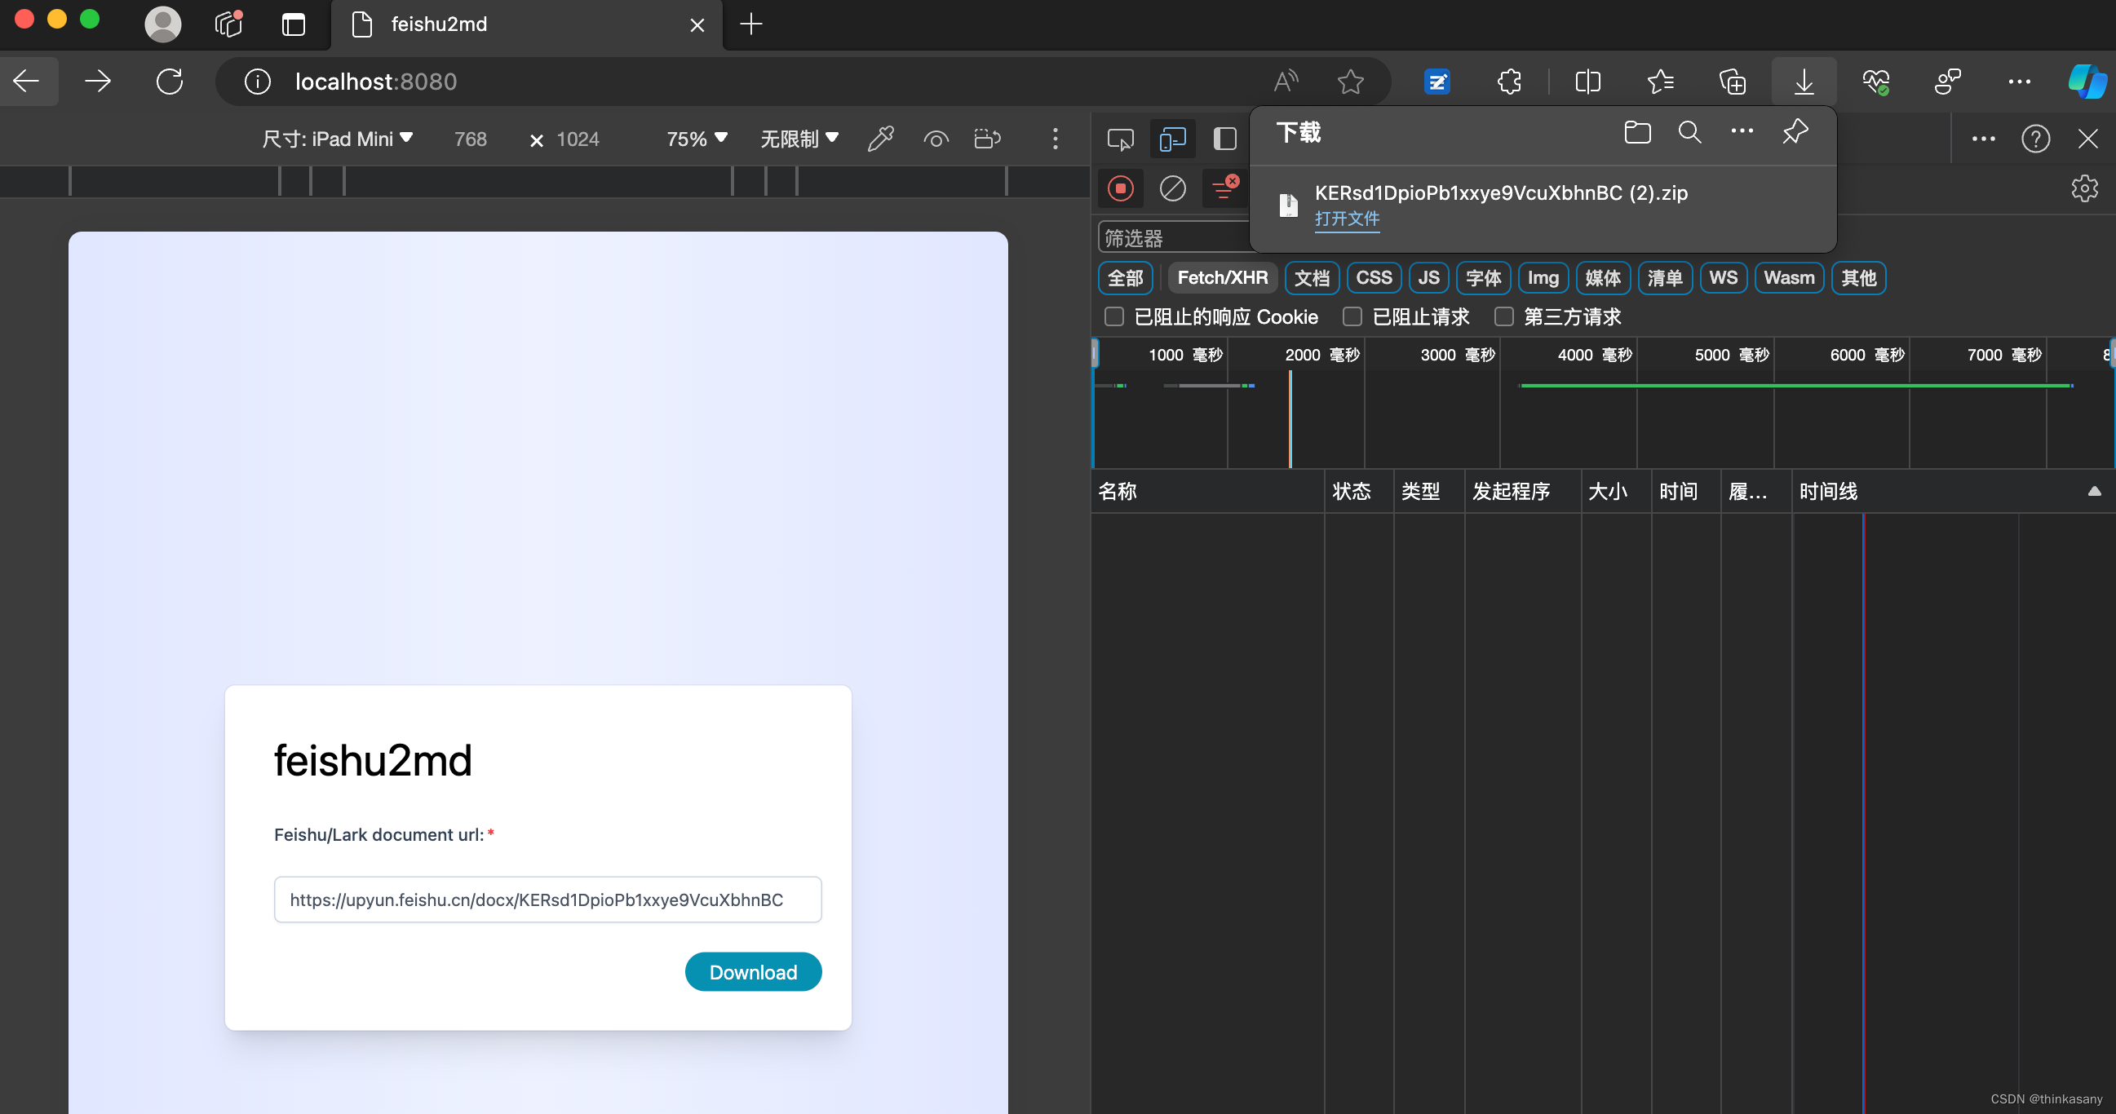Toggle device emulation toolbar icon
This screenshot has width=2116, height=1114.
(x=1172, y=139)
